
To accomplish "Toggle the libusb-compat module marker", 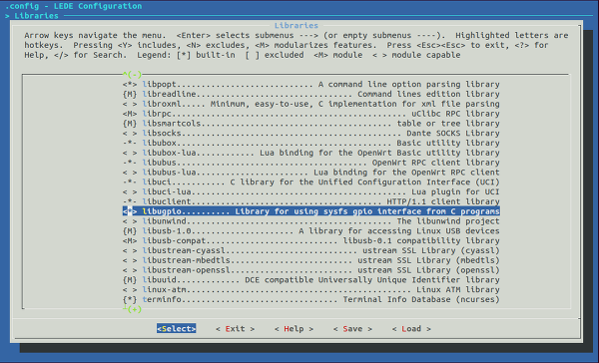I will click(130, 241).
